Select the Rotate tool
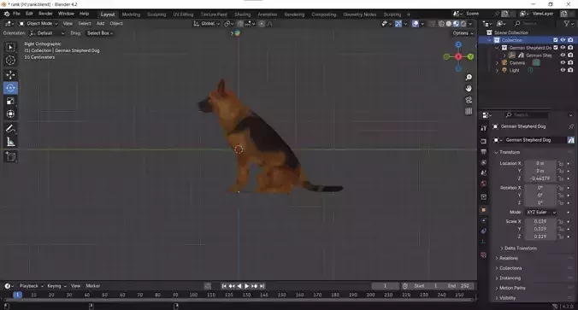578x310 pixels. pyautogui.click(x=10, y=88)
